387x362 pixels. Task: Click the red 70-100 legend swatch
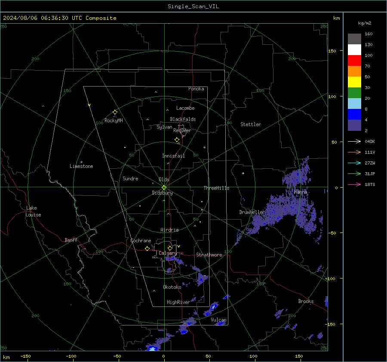pos(354,61)
